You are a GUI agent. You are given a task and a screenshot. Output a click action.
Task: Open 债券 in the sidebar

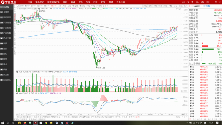coord(7,69)
